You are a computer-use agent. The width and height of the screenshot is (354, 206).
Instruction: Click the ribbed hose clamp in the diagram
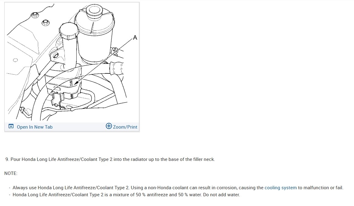(117, 68)
